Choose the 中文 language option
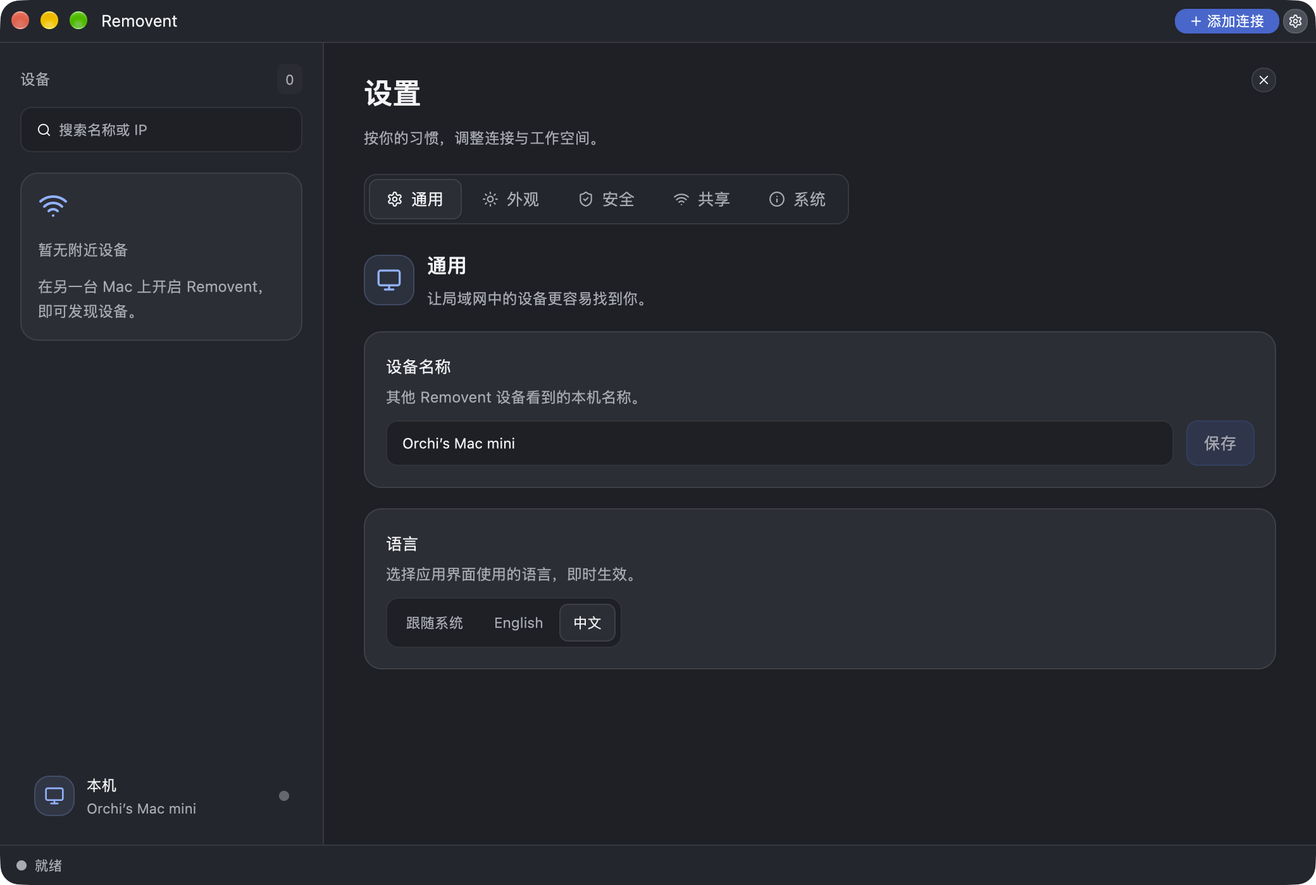The width and height of the screenshot is (1316, 885). point(587,623)
